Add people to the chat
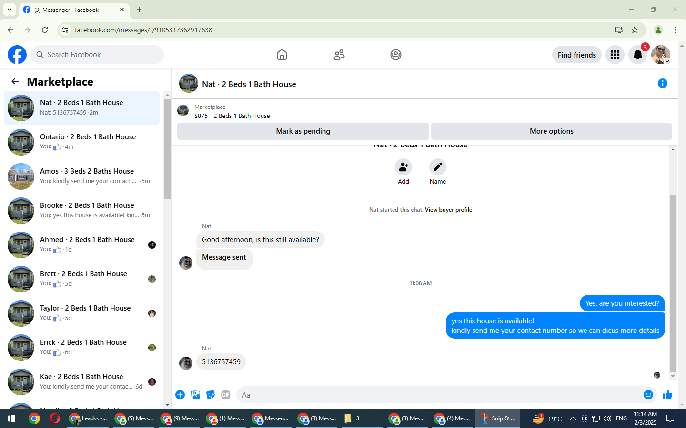 [x=404, y=167]
